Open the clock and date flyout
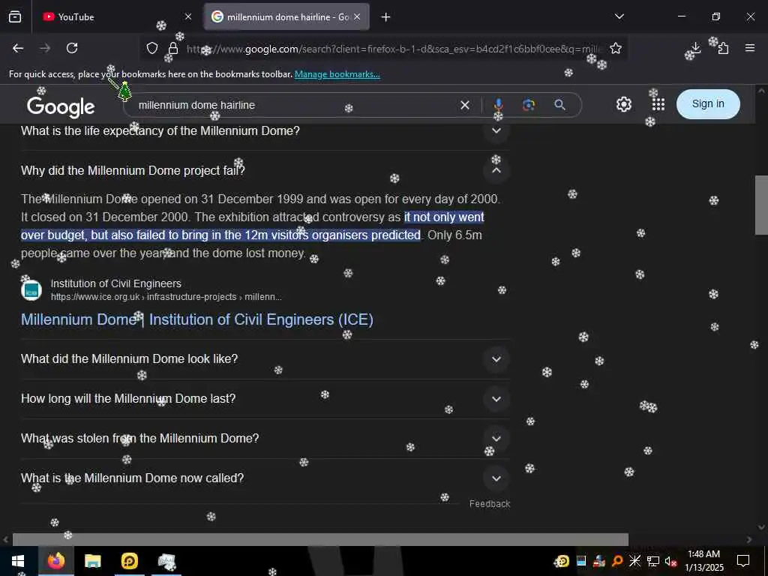The width and height of the screenshot is (768, 576). point(703,561)
